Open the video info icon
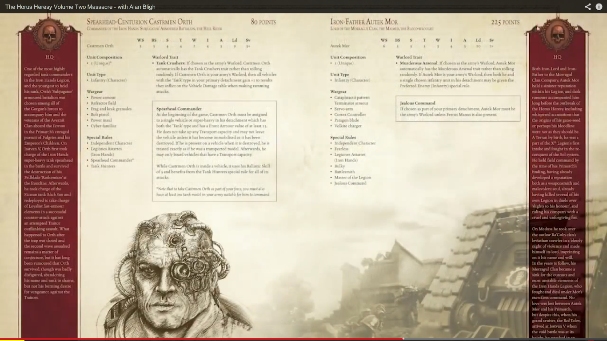Image resolution: width=607 pixels, height=341 pixels. (x=599, y=7)
